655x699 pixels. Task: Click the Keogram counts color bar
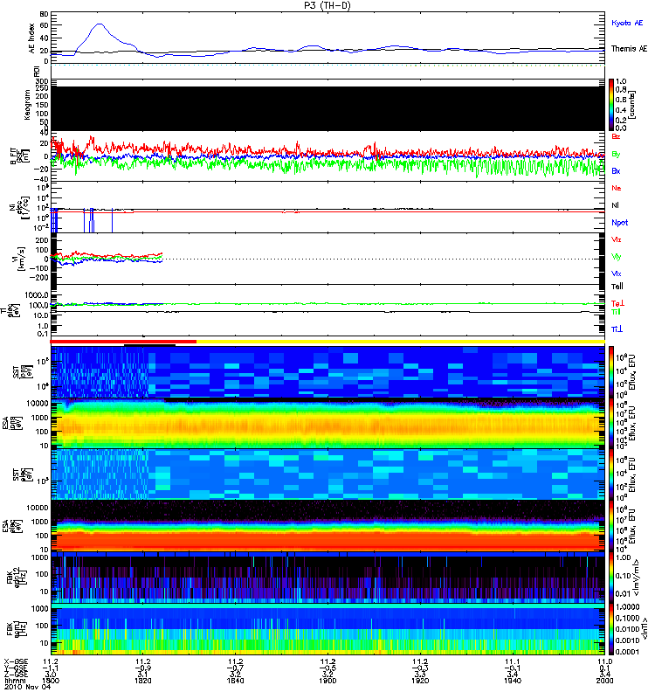pos(611,105)
